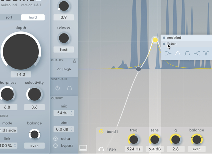Switch to hard mode
The image size is (212, 154).
(x=33, y=17)
